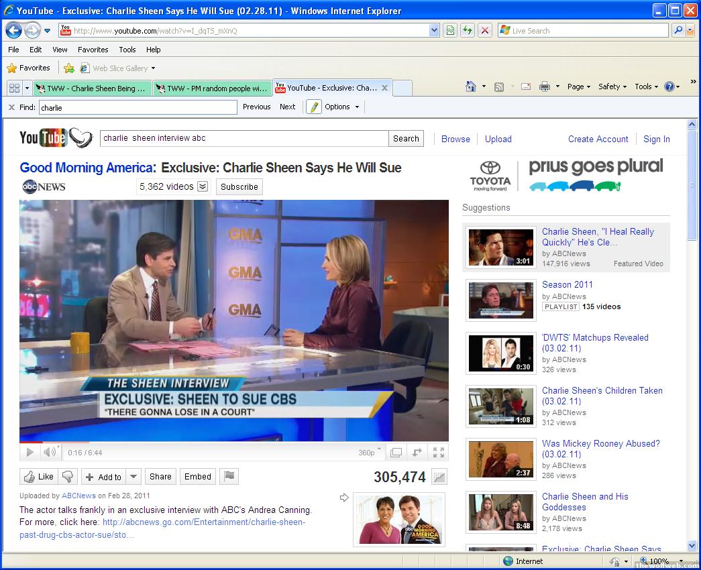Expand the address bar history dropdown
This screenshot has width=701, height=570.
pos(433,30)
